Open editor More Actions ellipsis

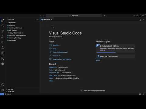pyautogui.click(x=144, y=20)
